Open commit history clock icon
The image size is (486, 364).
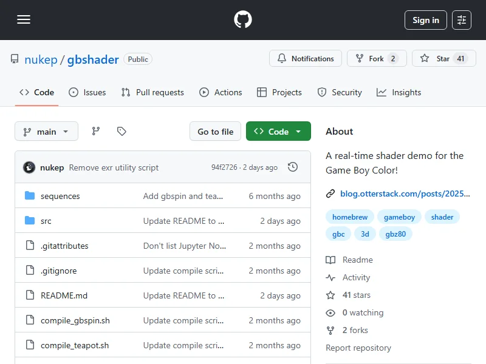click(293, 167)
